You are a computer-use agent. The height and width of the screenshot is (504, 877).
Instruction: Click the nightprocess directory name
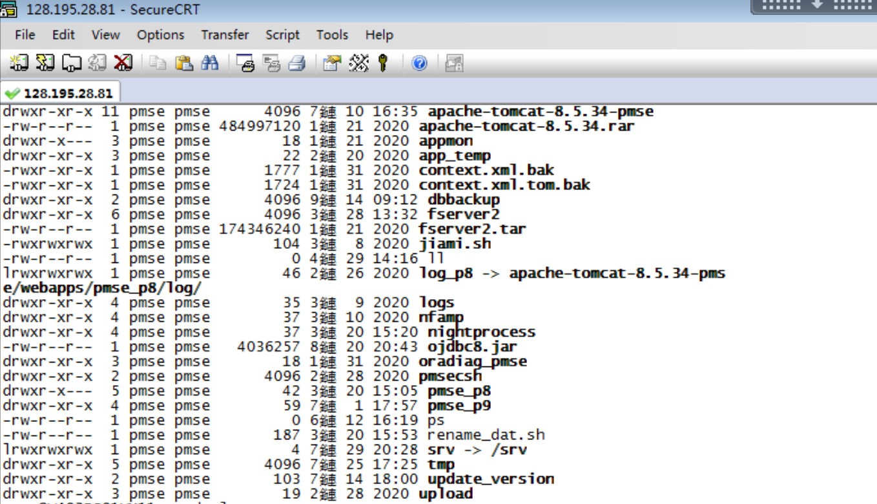pos(482,332)
